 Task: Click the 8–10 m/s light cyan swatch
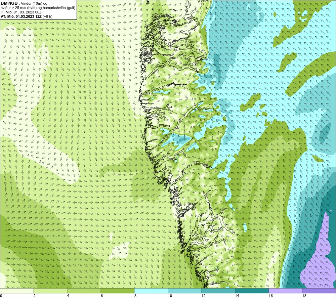151,291
